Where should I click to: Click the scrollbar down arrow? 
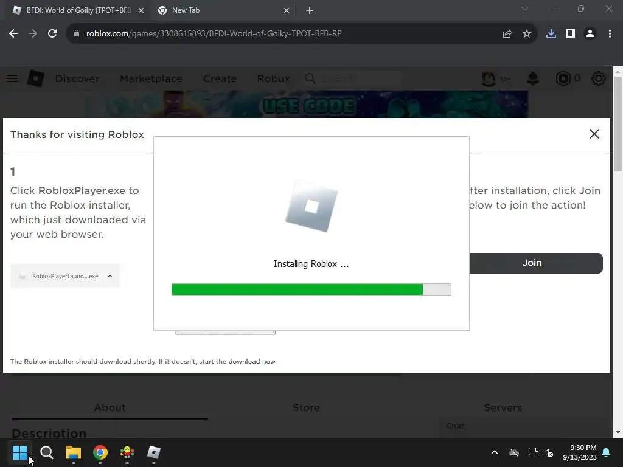pyautogui.click(x=618, y=432)
